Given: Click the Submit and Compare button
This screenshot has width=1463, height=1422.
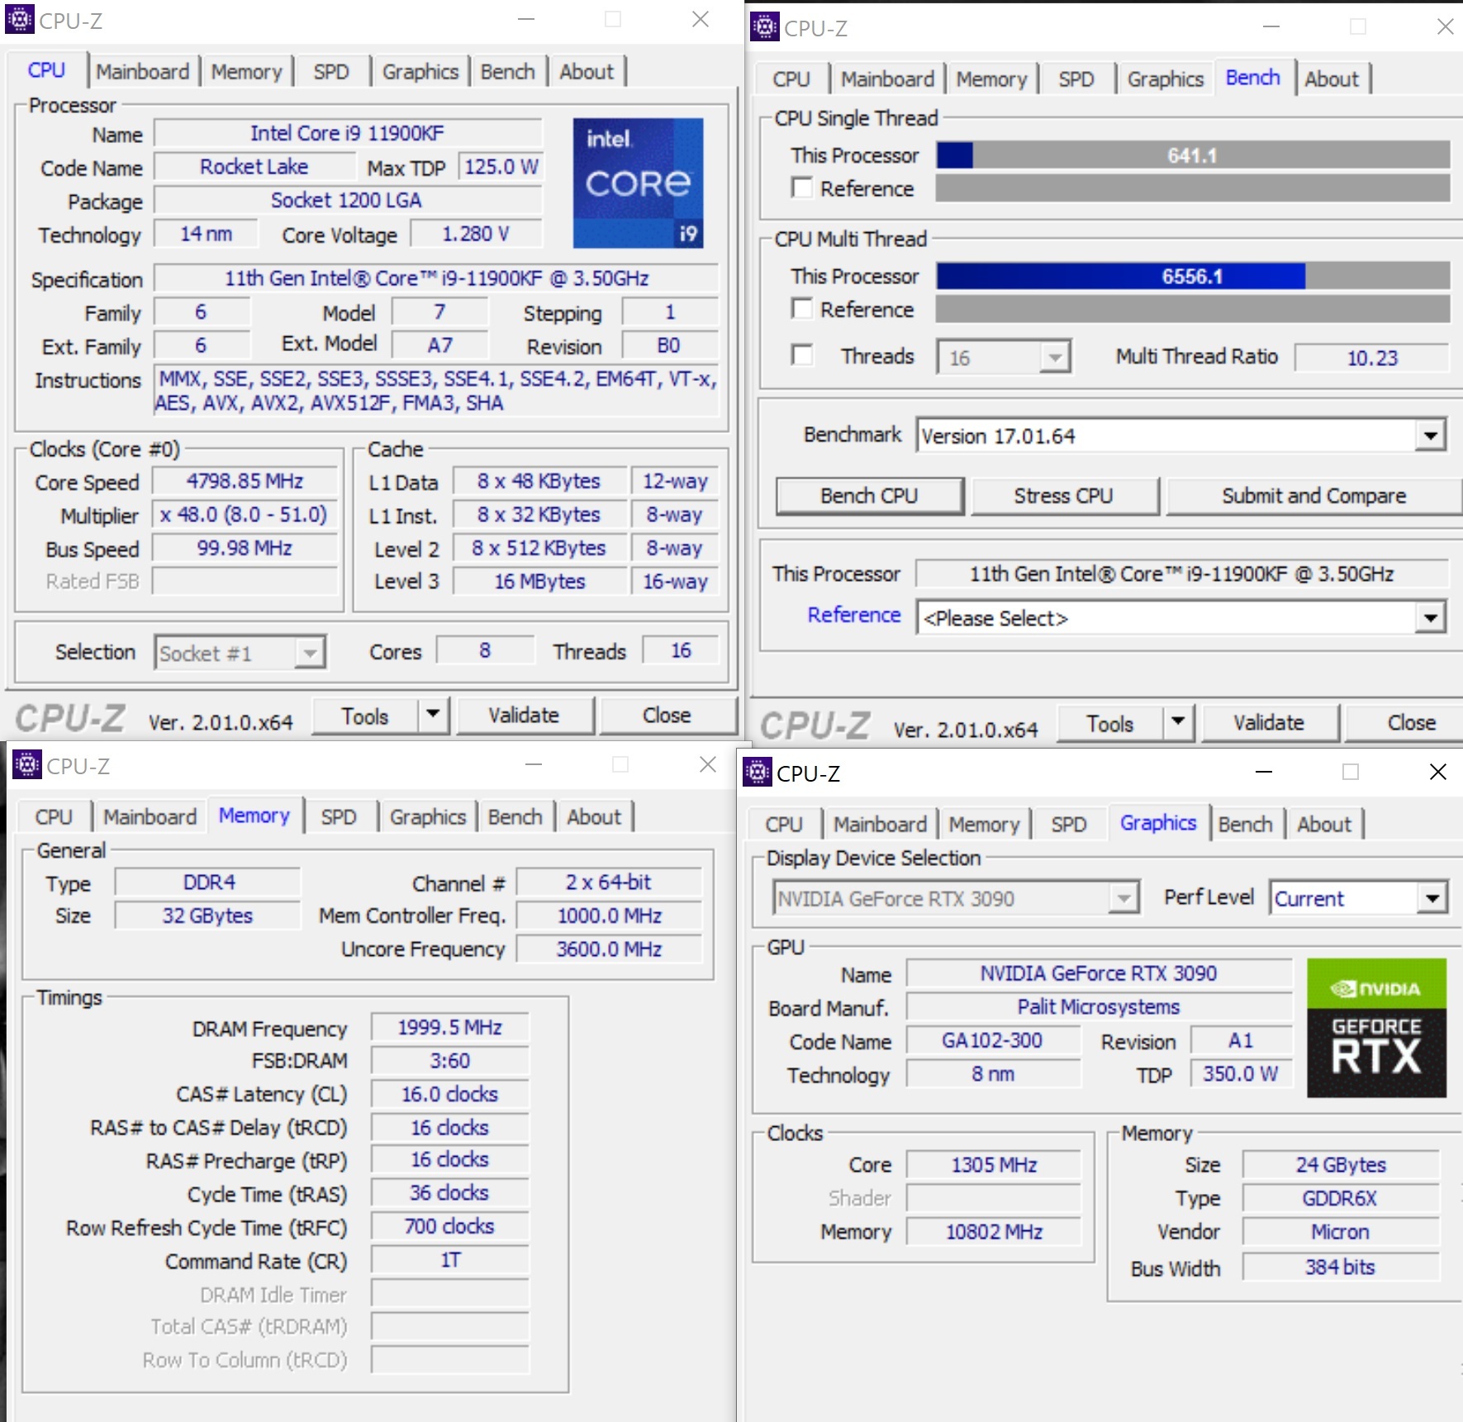Looking at the screenshot, I should point(1313,496).
